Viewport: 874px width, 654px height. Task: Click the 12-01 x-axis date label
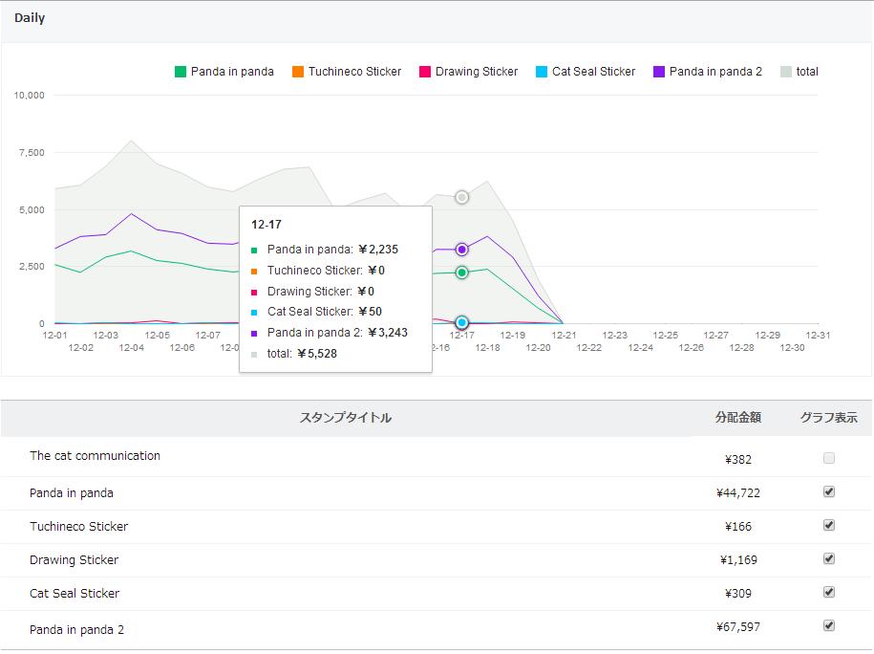pyautogui.click(x=54, y=336)
